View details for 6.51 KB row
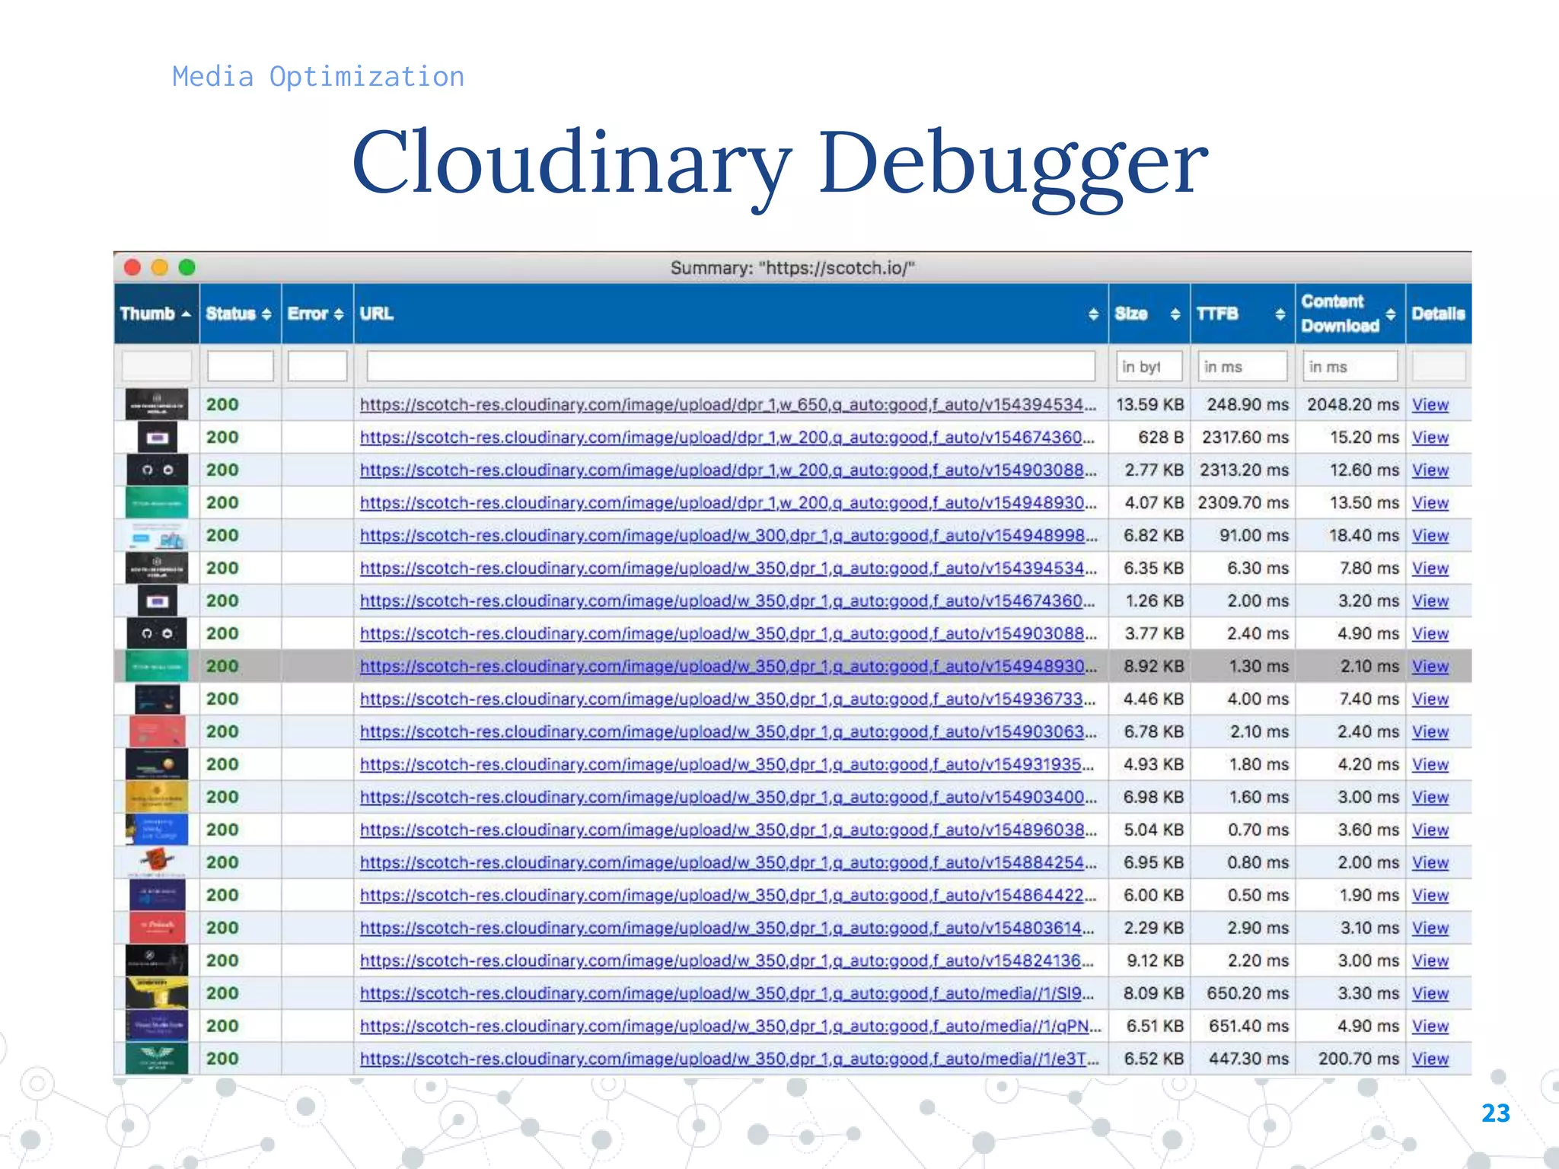Image resolution: width=1559 pixels, height=1169 pixels. pos(1430,1027)
